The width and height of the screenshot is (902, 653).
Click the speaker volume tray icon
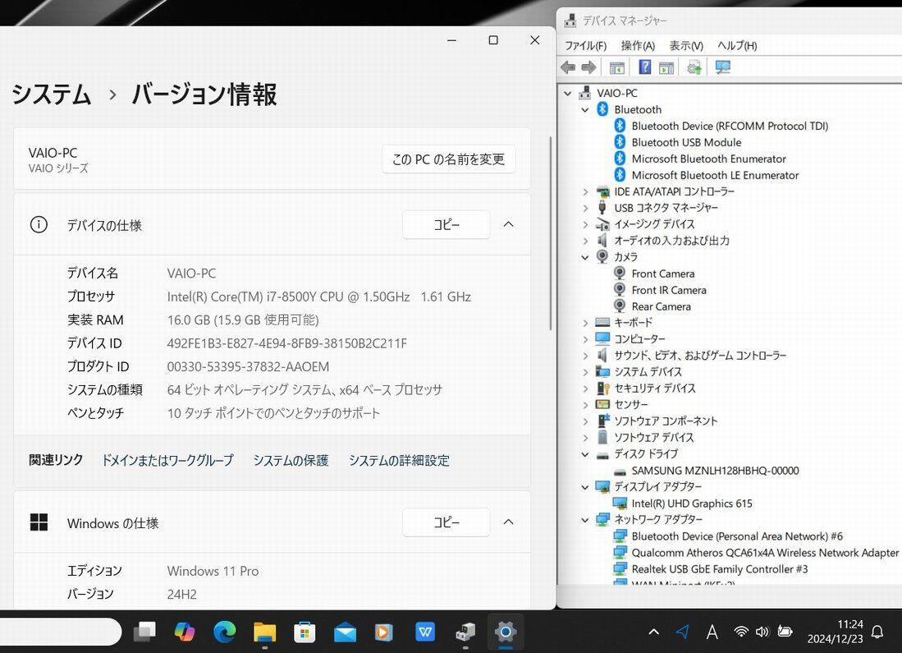[x=762, y=632]
